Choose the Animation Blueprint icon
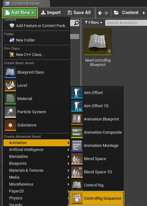Screen dimensions: 147x206 pos(77,119)
